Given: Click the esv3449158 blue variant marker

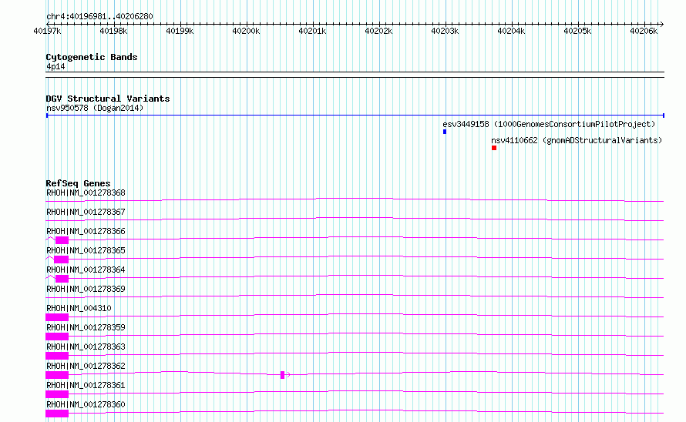Looking at the screenshot, I should (445, 132).
